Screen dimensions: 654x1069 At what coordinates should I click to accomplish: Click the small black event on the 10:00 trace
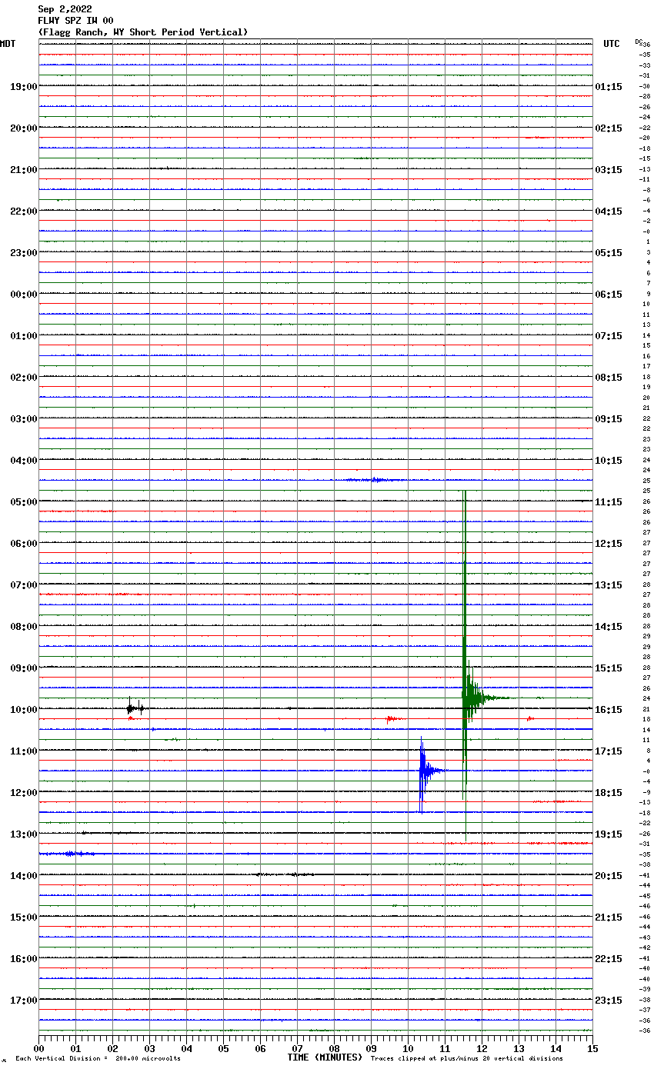click(x=130, y=708)
